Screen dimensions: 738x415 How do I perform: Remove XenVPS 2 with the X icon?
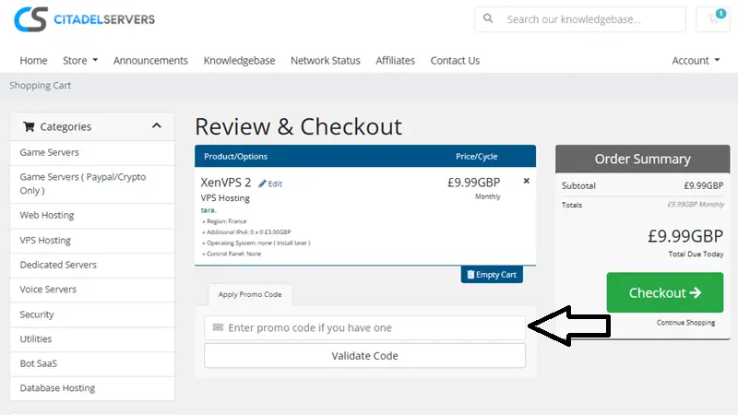coord(527,182)
